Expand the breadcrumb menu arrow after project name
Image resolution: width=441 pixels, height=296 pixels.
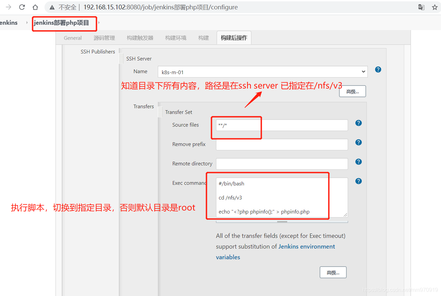coord(99,23)
